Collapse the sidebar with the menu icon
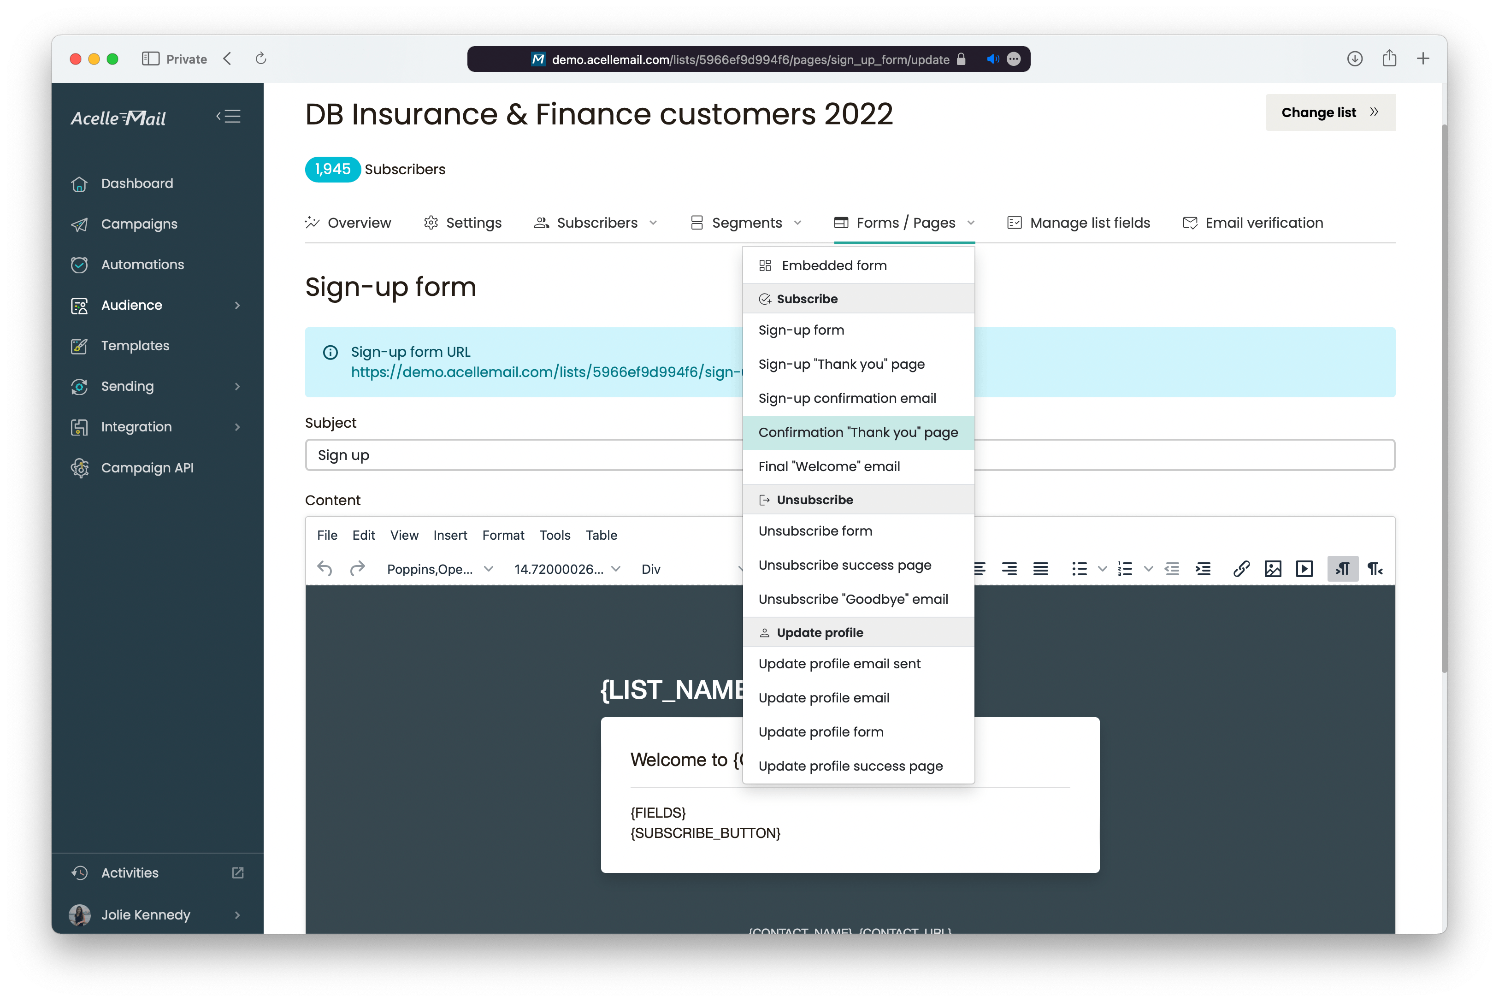The width and height of the screenshot is (1499, 1002). click(228, 116)
